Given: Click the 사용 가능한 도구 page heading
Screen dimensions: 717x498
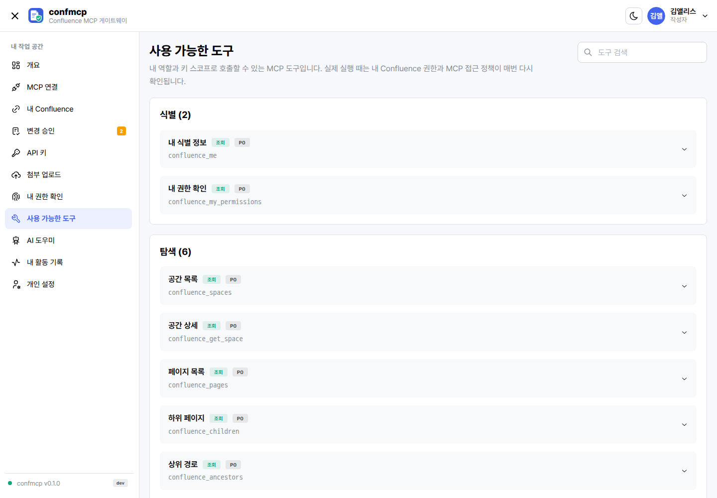Looking at the screenshot, I should [191, 50].
